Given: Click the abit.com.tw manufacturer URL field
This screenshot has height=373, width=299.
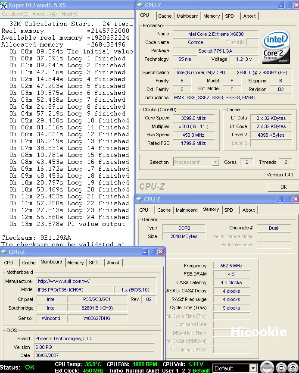Looking at the screenshot, I should click(x=97, y=281).
